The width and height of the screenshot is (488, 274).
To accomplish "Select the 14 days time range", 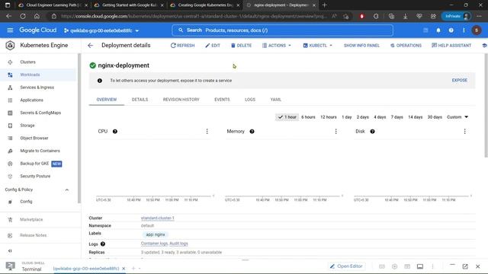I will click(x=415, y=117).
